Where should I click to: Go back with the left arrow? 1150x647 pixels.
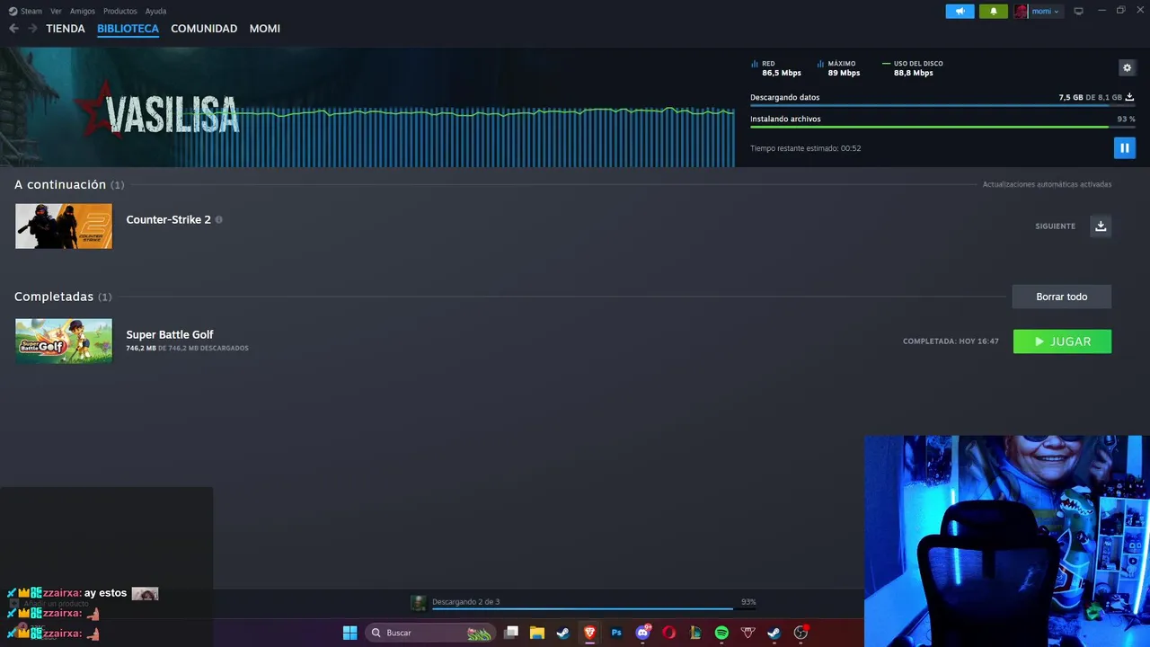point(13,29)
